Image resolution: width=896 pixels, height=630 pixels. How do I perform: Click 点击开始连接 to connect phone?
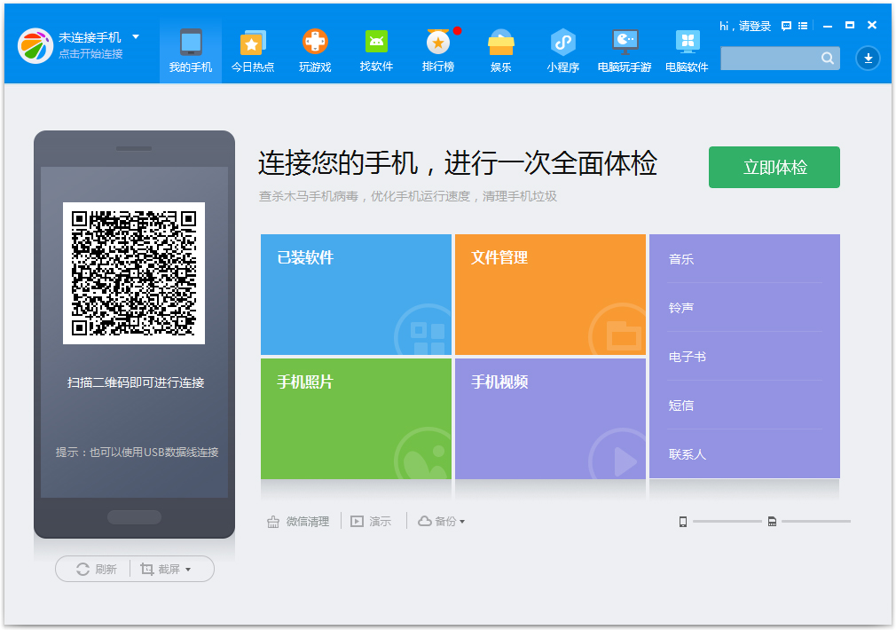[90, 54]
